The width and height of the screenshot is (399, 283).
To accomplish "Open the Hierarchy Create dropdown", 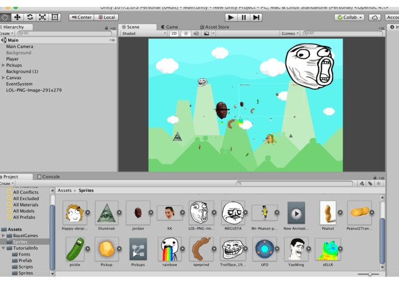I will pos(7,33).
